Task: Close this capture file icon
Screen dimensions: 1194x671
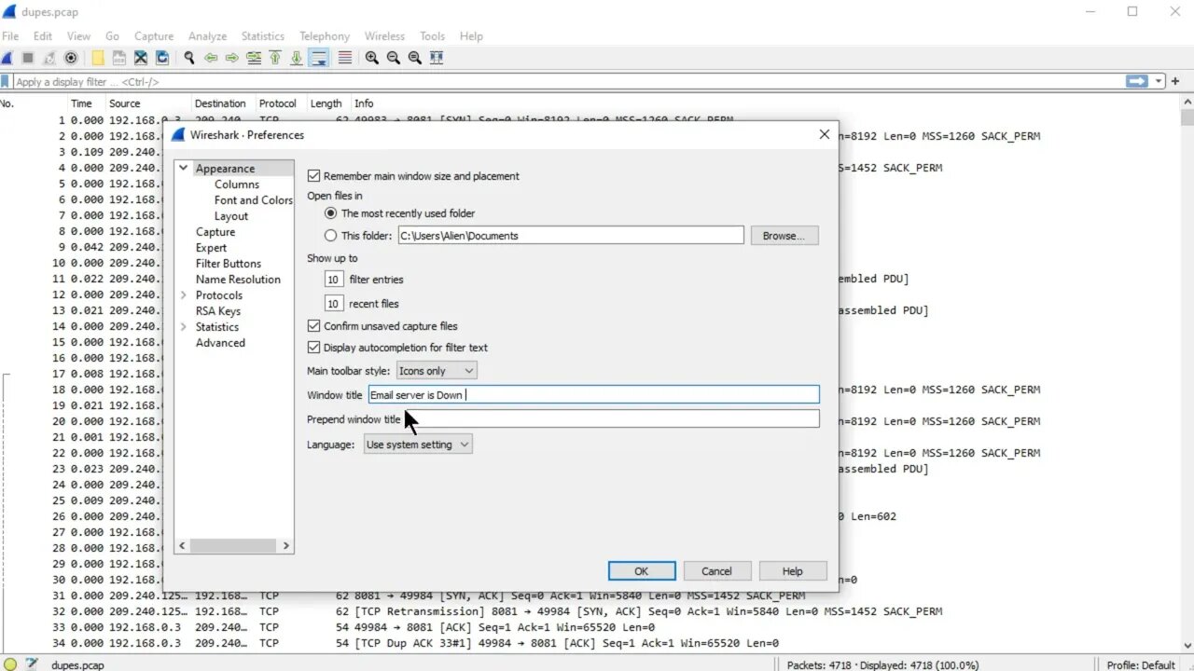Action: click(x=141, y=58)
